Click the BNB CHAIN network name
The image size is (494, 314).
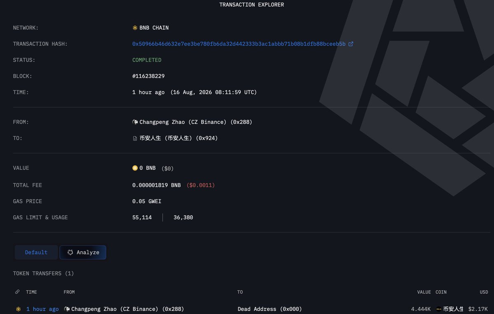coord(154,28)
